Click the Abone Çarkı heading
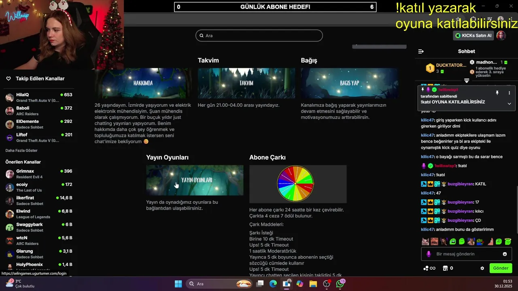This screenshot has width=518, height=291. tap(267, 157)
